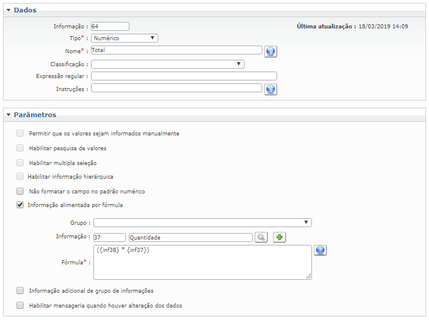Viewport: 429px width, 320px height.
Task: Collapse the Dados section
Action: [x=8, y=11]
